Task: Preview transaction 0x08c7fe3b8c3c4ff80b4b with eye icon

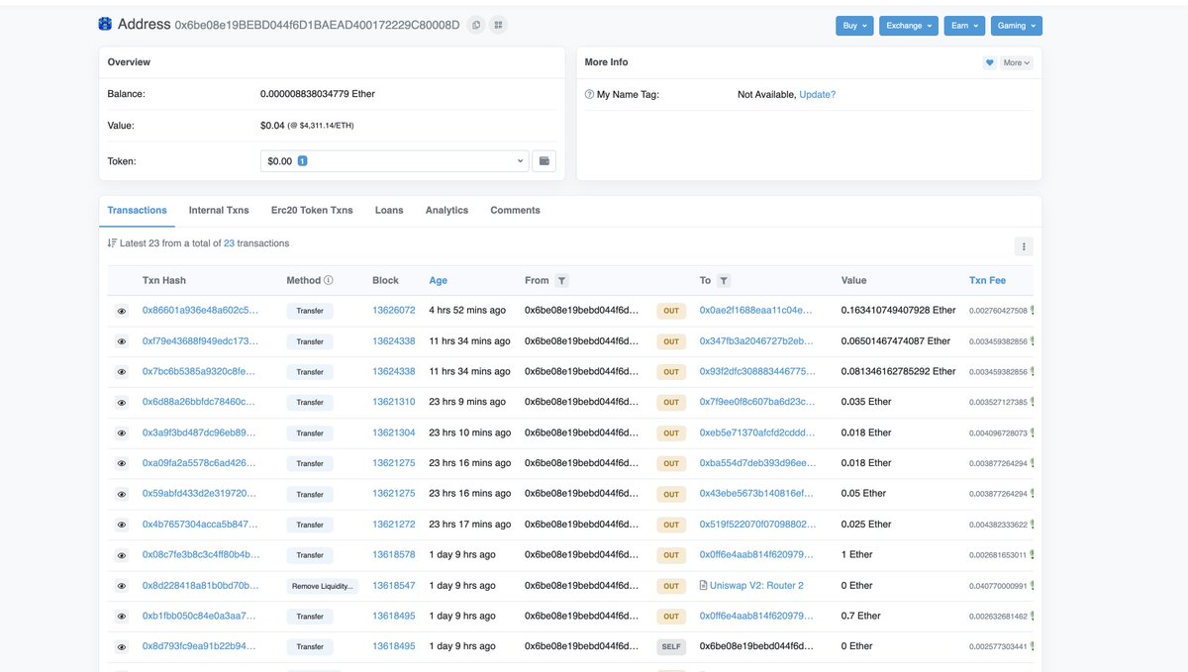Action: 122,555
